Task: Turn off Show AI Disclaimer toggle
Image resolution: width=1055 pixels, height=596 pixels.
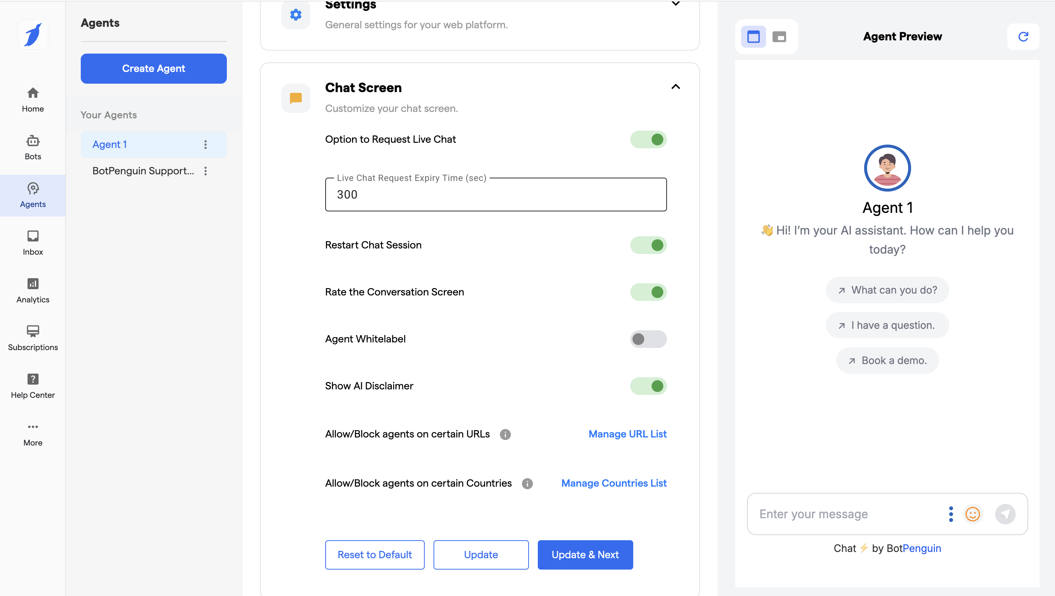Action: [648, 386]
